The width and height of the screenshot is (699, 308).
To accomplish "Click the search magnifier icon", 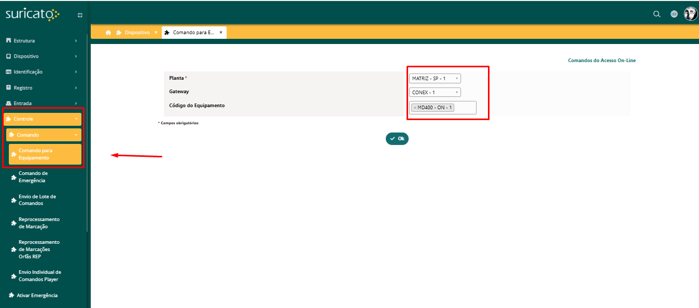I will tap(656, 14).
